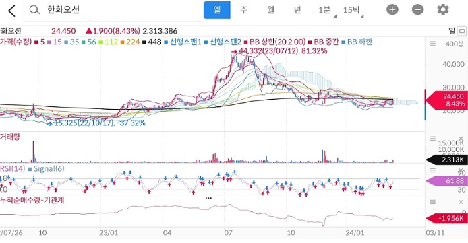Viewport: 468px width, 243px height.
Task: Tap the 거래량 panel title
Action: pos(10,137)
